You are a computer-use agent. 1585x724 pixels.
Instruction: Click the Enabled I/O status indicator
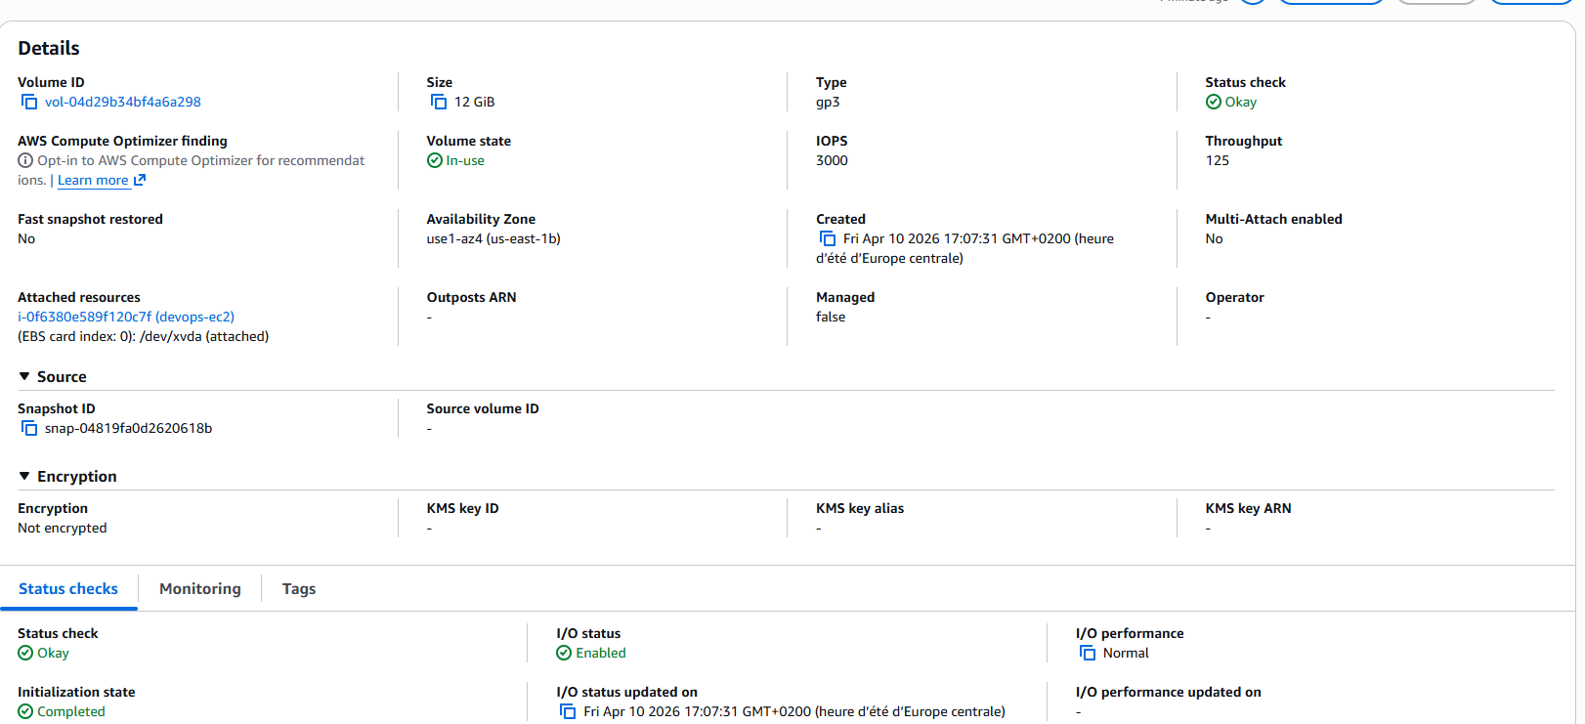(591, 654)
